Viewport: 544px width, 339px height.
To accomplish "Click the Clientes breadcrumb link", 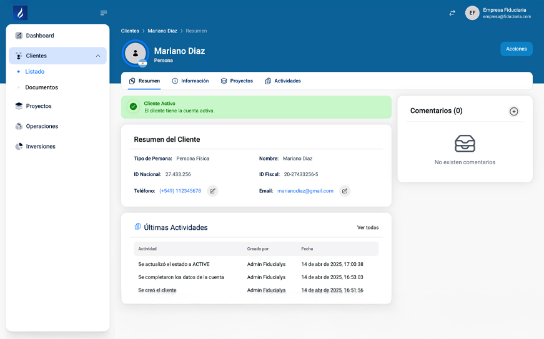I will coord(130,31).
